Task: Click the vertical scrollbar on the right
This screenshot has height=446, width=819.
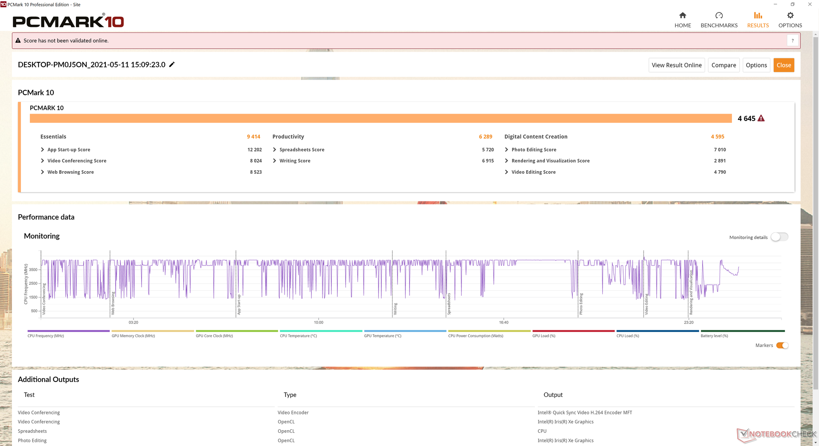Action: point(816,213)
